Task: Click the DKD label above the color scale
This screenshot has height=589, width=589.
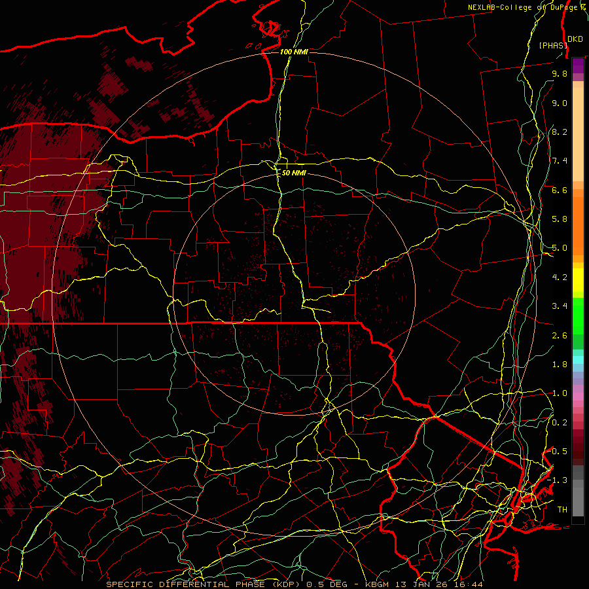Action: coord(575,39)
